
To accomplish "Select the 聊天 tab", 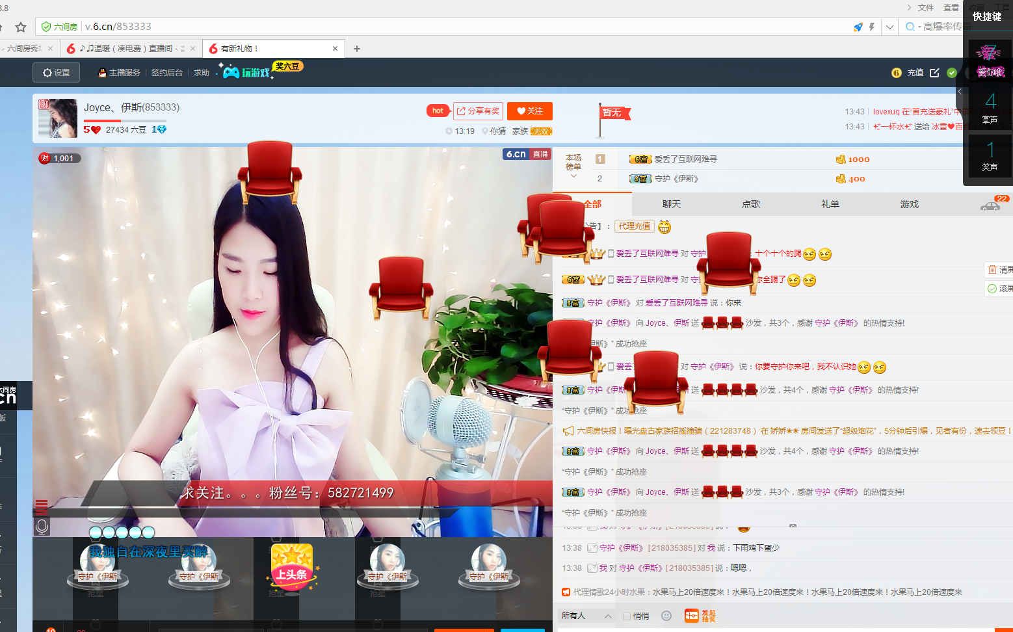I will tap(672, 204).
